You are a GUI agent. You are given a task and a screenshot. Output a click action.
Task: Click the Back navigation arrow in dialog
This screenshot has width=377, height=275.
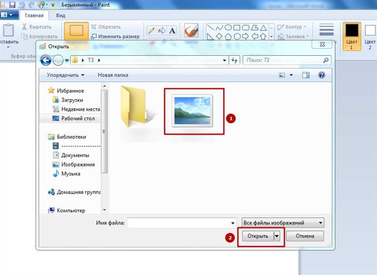[46, 60]
